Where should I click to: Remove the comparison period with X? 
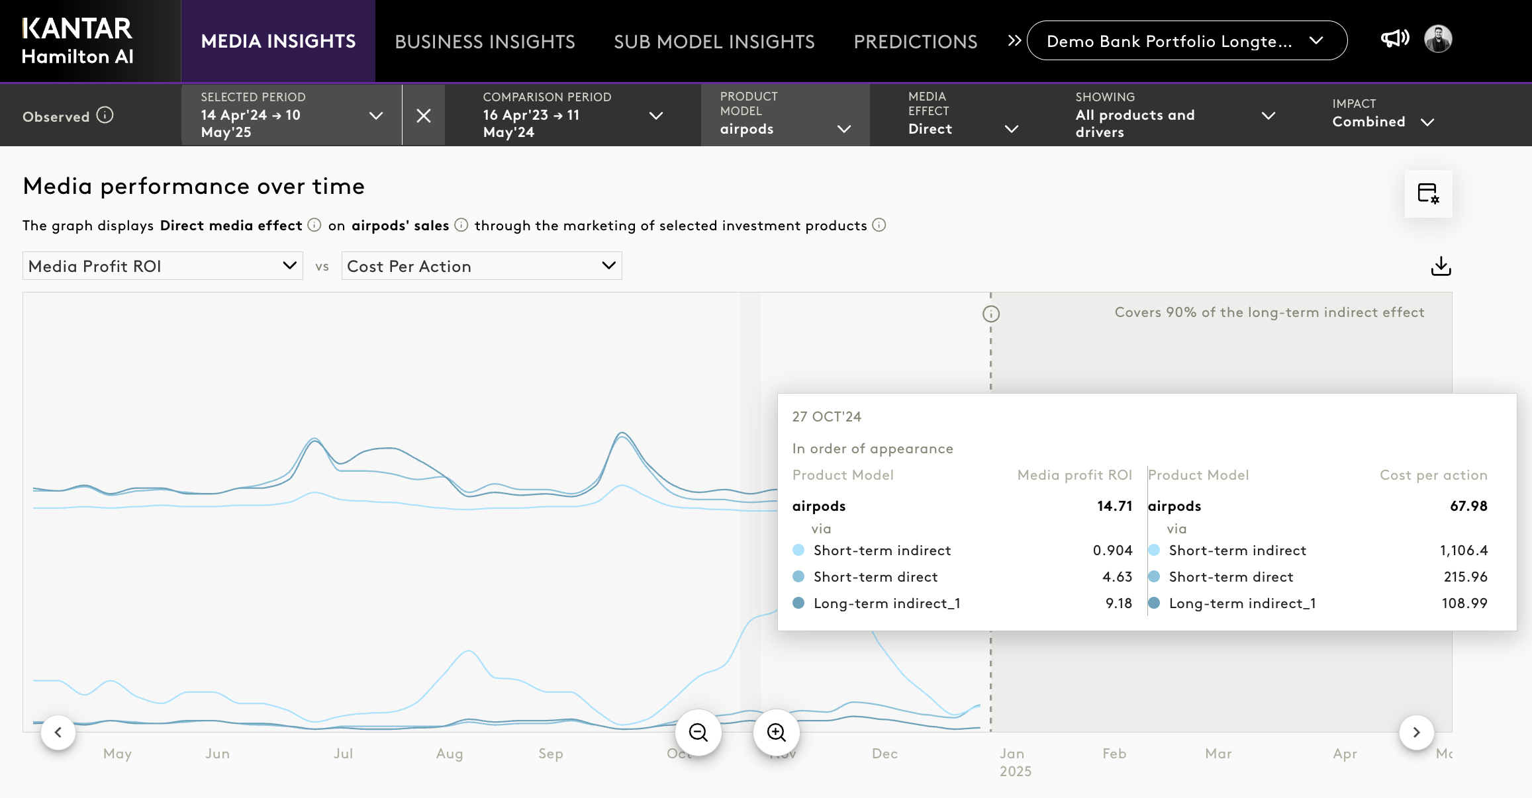point(424,116)
